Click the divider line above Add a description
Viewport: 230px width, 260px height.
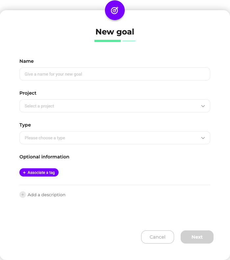point(115,185)
